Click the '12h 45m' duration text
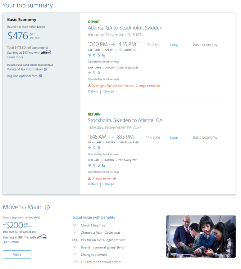 (x=153, y=45)
